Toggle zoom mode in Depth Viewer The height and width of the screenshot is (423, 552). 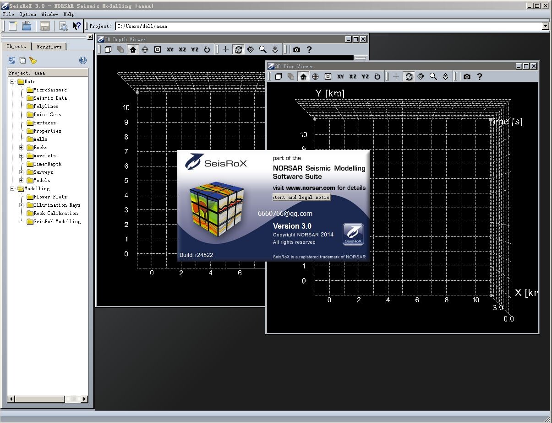pos(263,49)
